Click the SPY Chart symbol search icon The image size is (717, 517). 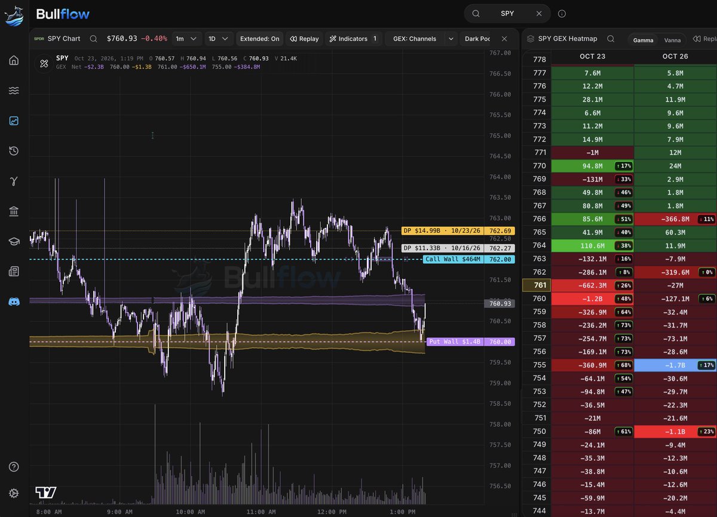tap(93, 39)
